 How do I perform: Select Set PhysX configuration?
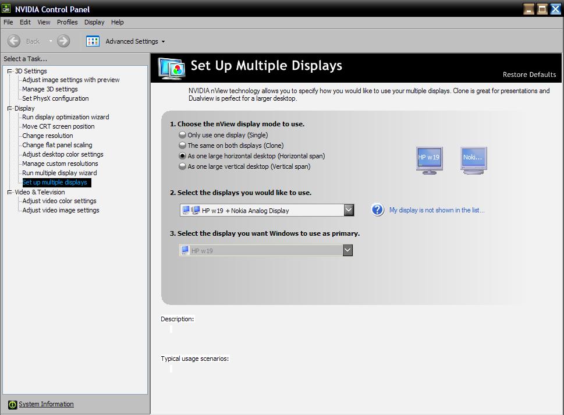pos(55,98)
